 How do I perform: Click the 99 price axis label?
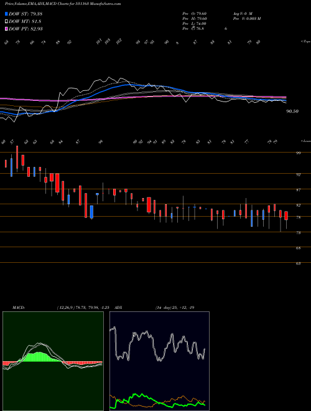tap(298, 153)
